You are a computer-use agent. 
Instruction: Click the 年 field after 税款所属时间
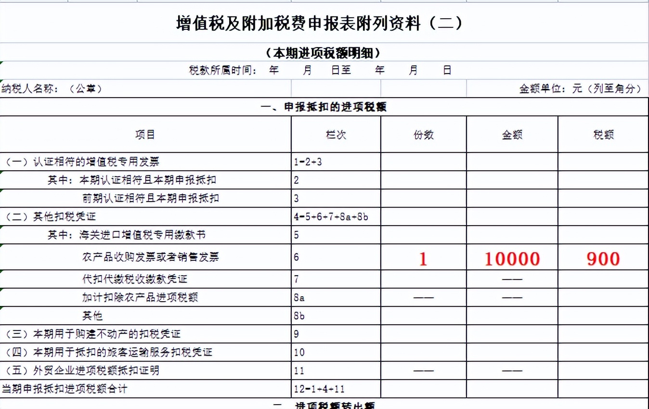pos(273,70)
